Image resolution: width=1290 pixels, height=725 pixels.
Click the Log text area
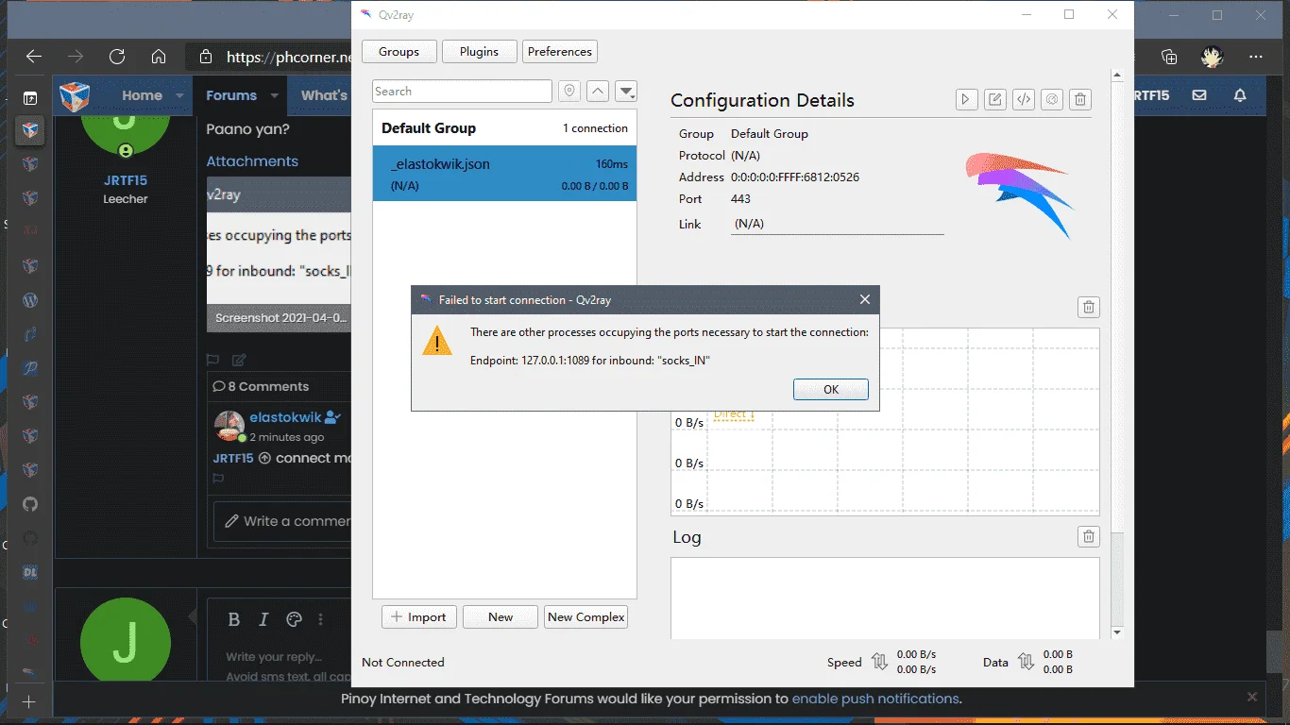885,598
